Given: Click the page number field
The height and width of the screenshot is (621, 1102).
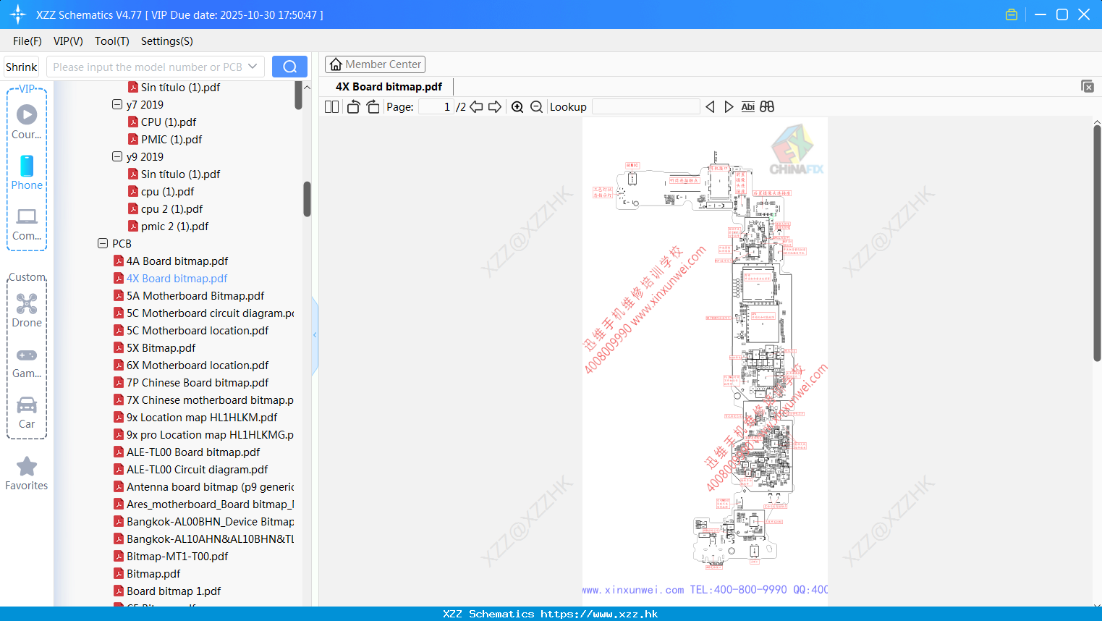Looking at the screenshot, I should pyautogui.click(x=436, y=107).
